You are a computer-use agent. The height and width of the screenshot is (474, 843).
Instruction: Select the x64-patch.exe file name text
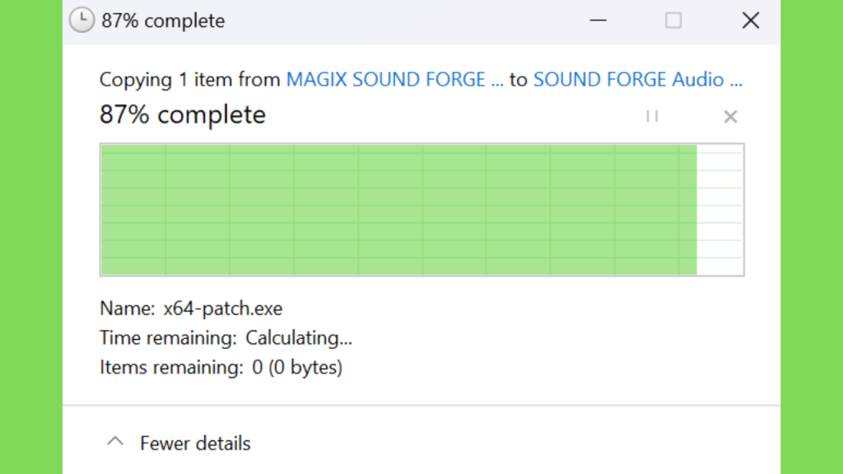[223, 309]
